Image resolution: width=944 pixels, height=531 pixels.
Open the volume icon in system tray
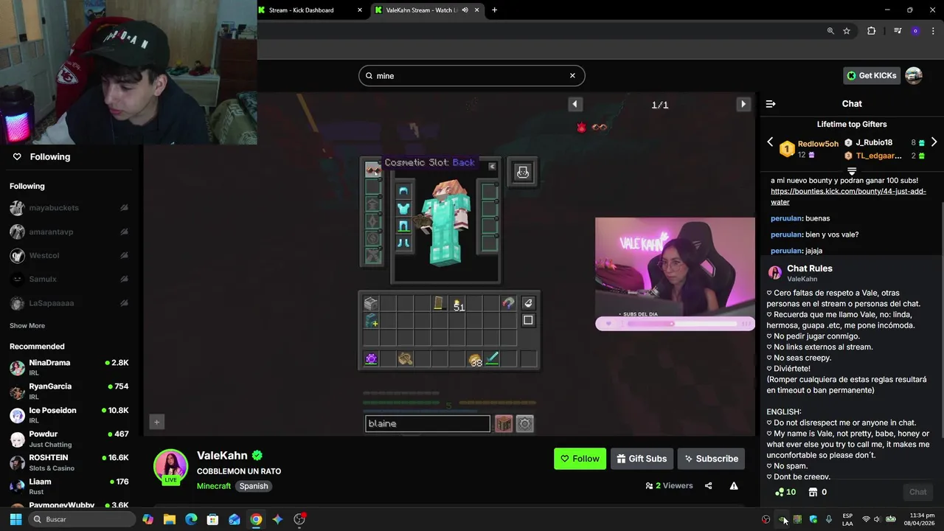pos(878,519)
